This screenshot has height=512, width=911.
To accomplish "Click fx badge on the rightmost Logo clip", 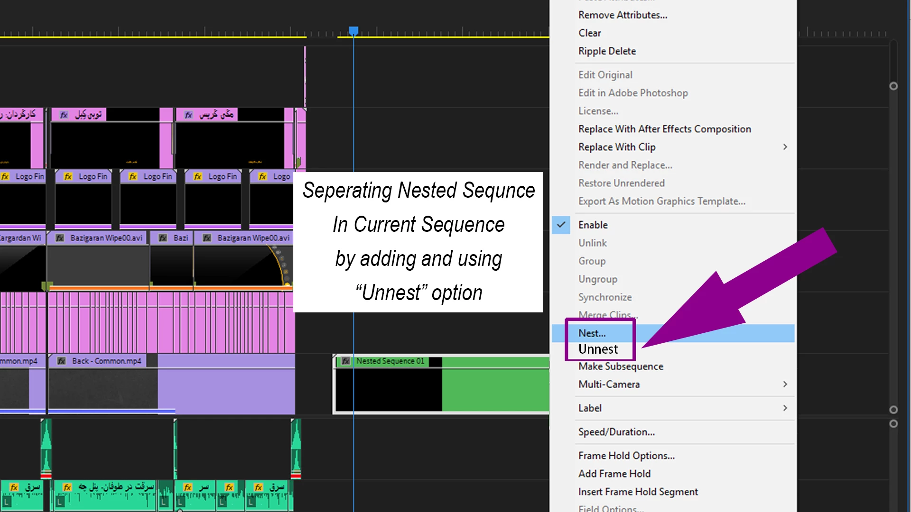I will point(262,176).
